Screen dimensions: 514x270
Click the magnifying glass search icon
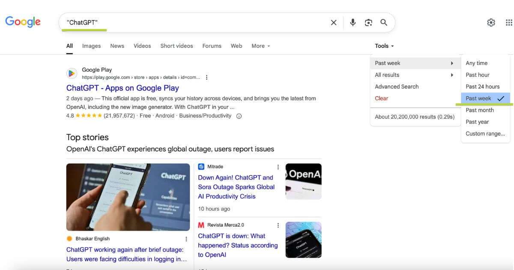pyautogui.click(x=384, y=23)
